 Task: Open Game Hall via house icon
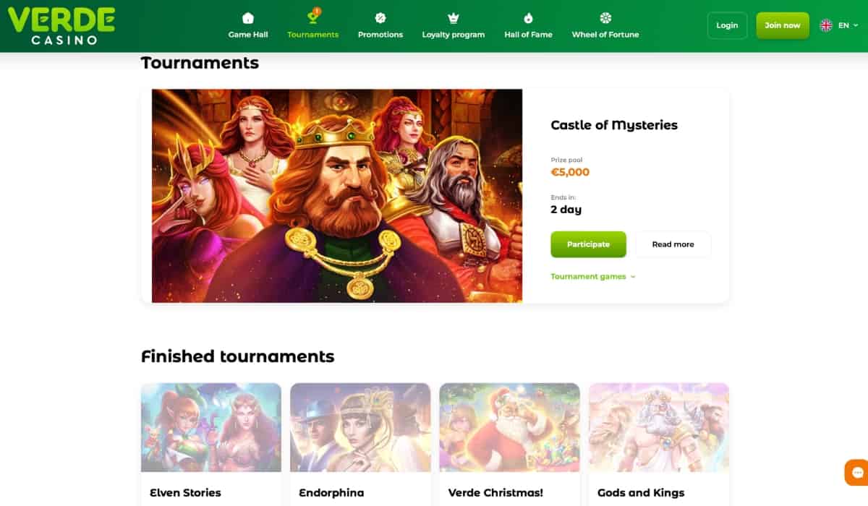coord(248,18)
